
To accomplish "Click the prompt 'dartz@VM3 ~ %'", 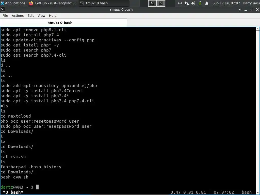I will (17, 187).
